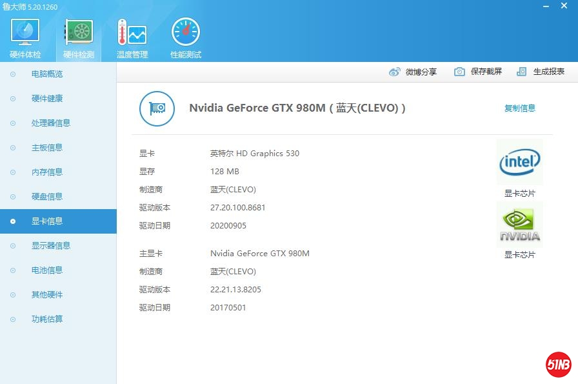This screenshot has width=578, height=384.
Task: Click the Intel 显卡芯片 logo
Action: coord(519,162)
